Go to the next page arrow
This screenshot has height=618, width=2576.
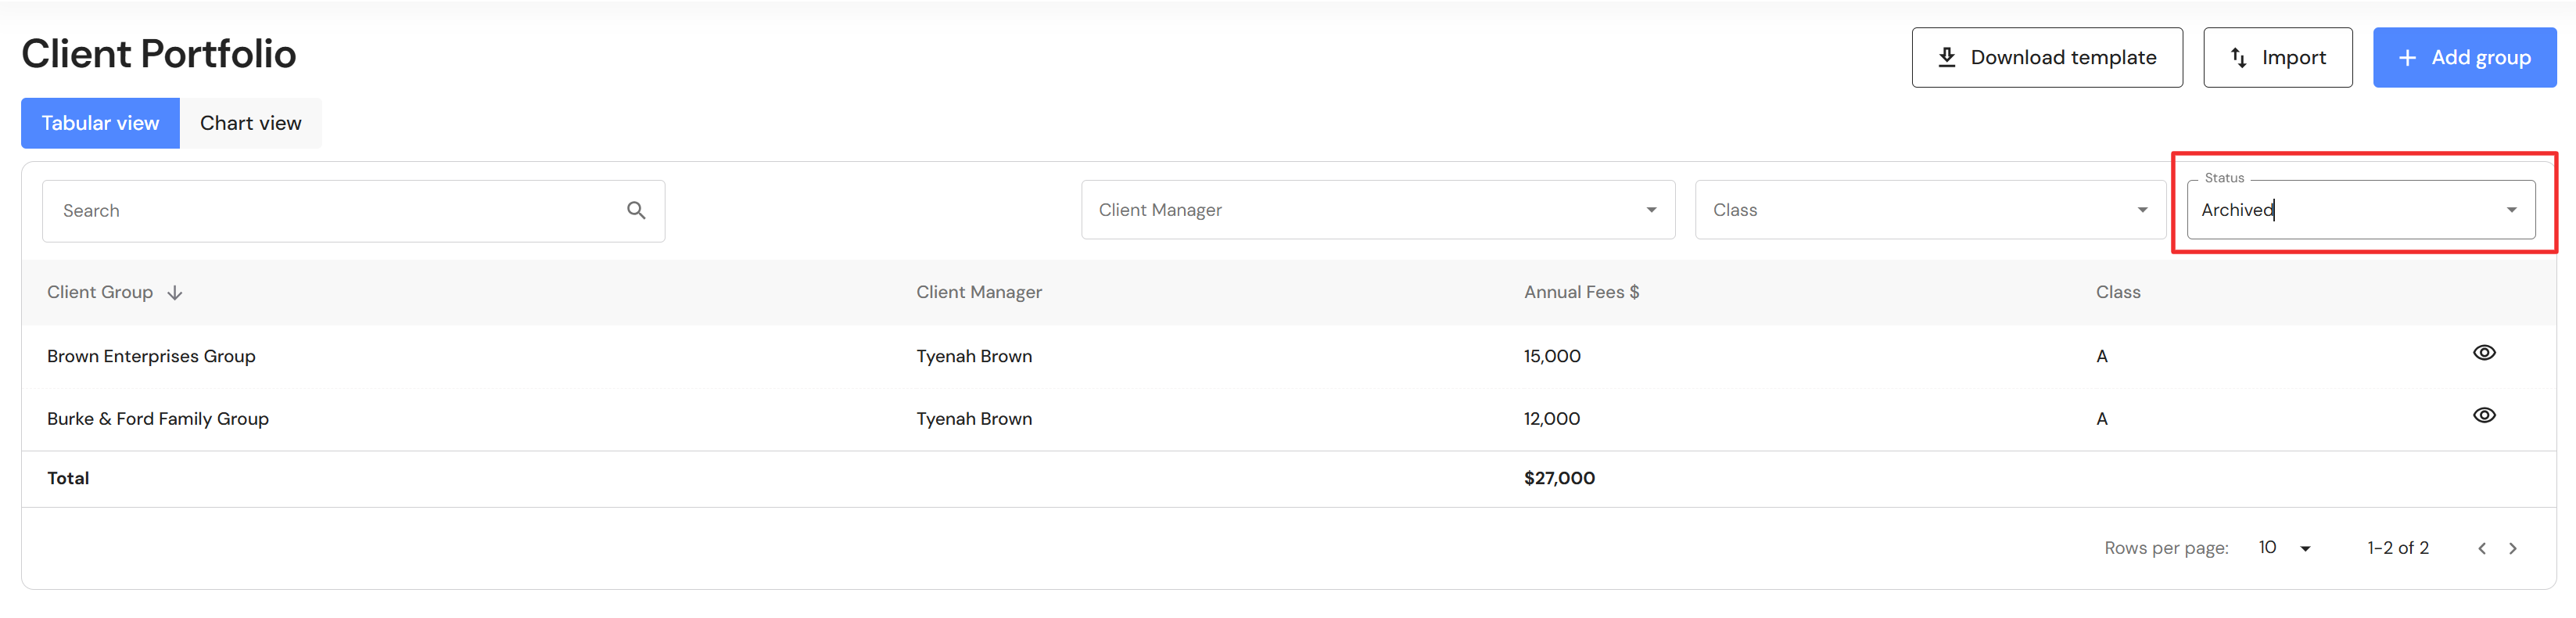(2513, 548)
